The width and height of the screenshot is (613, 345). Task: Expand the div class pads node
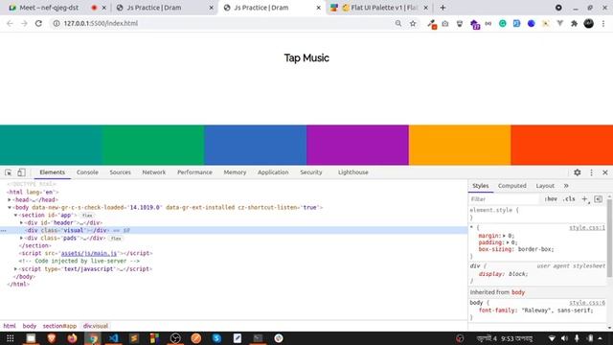click(21, 238)
